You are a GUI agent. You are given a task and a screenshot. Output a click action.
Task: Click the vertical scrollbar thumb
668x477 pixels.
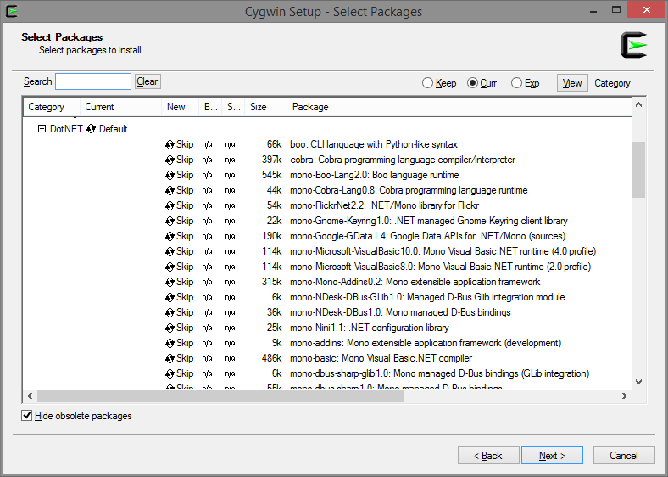click(x=638, y=170)
